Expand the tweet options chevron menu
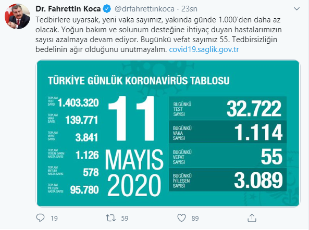The height and width of the screenshot is (230, 309). (x=297, y=9)
